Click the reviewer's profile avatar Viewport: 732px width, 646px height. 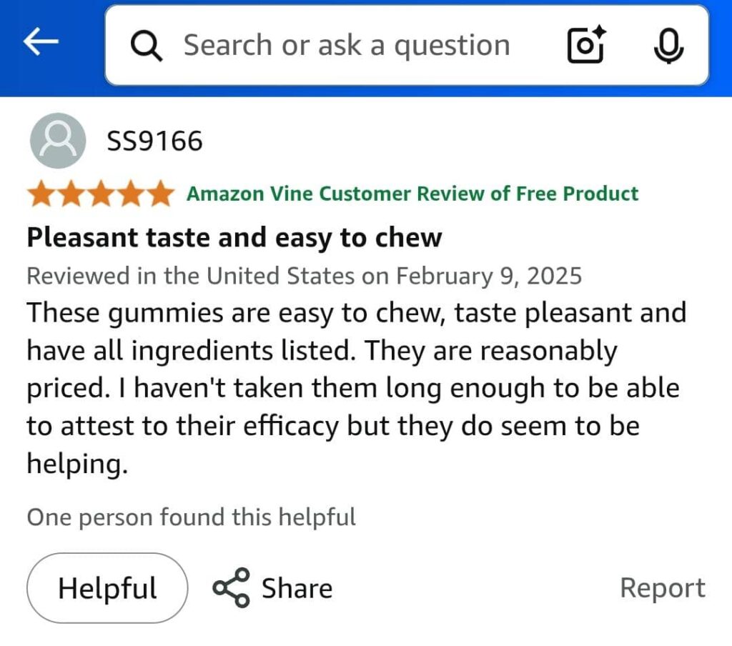pos(58,141)
